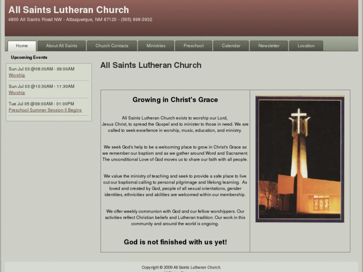Open the Home tab

pos(22,46)
